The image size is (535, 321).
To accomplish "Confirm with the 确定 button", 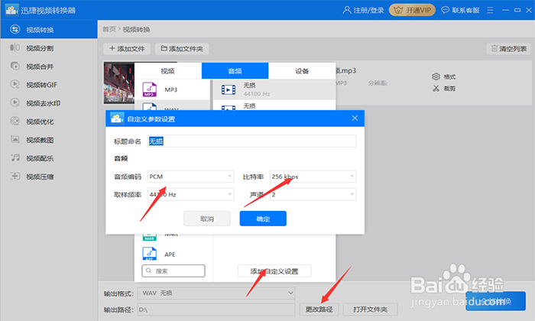I will click(x=263, y=219).
